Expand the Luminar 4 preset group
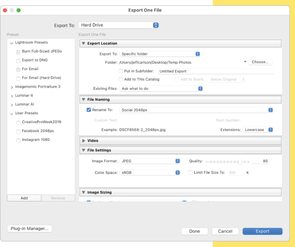 [x=12, y=96]
